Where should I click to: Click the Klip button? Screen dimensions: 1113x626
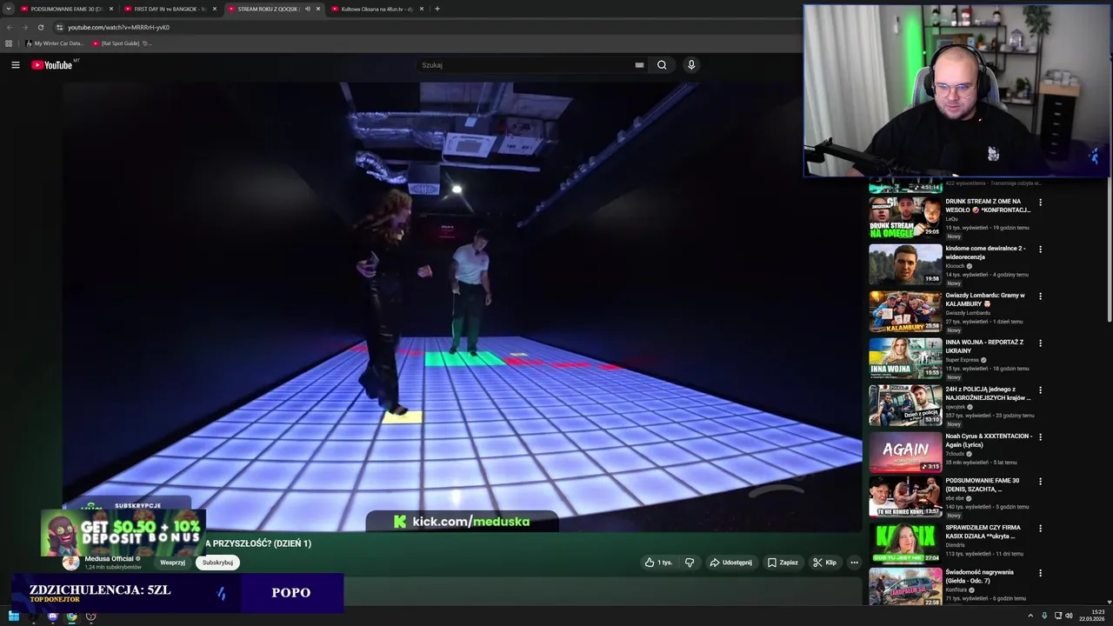[824, 563]
